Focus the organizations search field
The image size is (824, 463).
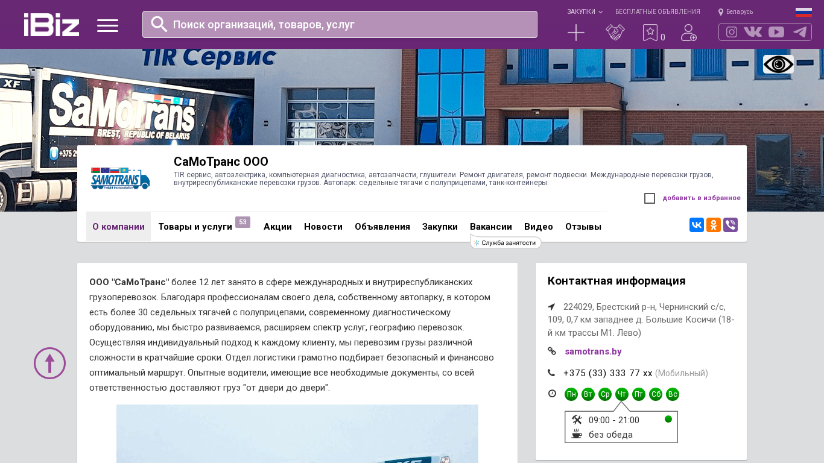point(340,25)
